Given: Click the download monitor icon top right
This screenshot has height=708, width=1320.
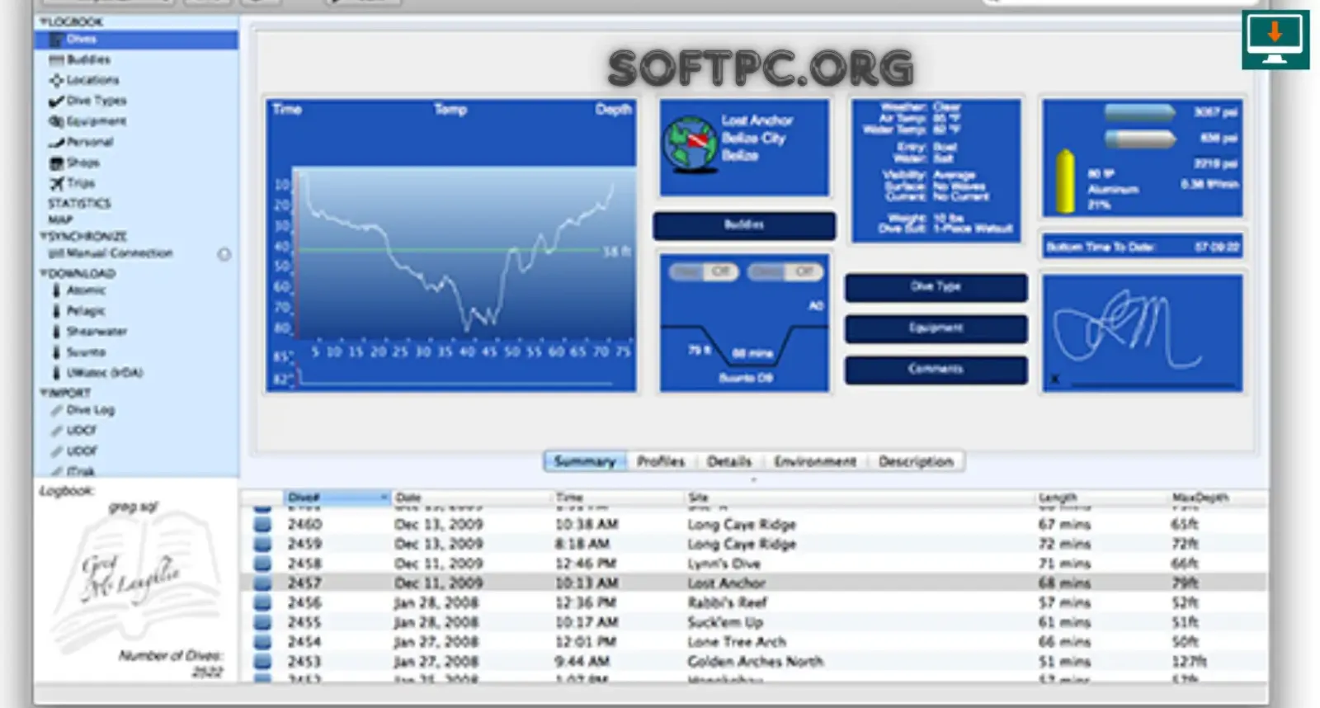Looking at the screenshot, I should pyautogui.click(x=1275, y=40).
